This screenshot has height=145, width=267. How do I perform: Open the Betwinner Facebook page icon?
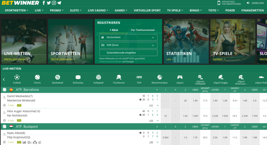[x=44, y=3]
